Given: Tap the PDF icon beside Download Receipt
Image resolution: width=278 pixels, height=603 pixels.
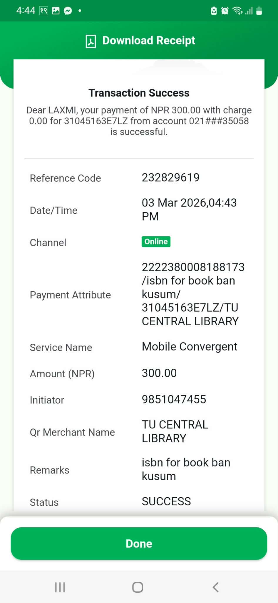Looking at the screenshot, I should tap(91, 41).
